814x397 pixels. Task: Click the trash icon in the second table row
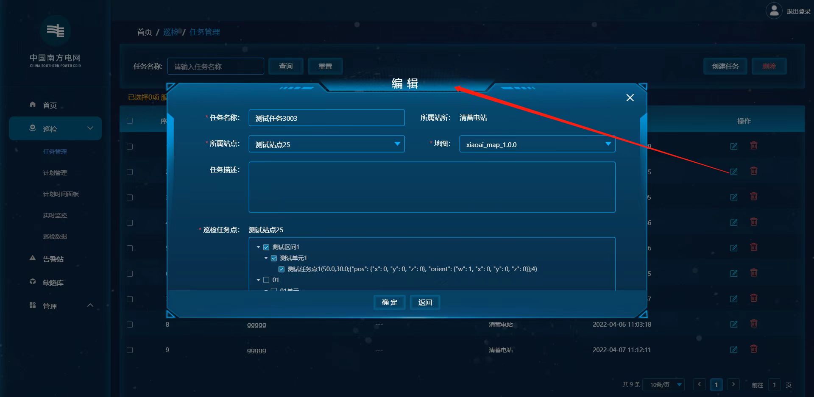(753, 171)
